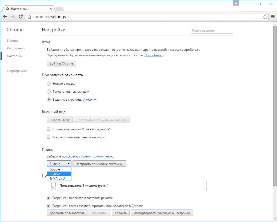Click the Выбрать тему button
The image size is (277, 222).
click(x=59, y=120)
